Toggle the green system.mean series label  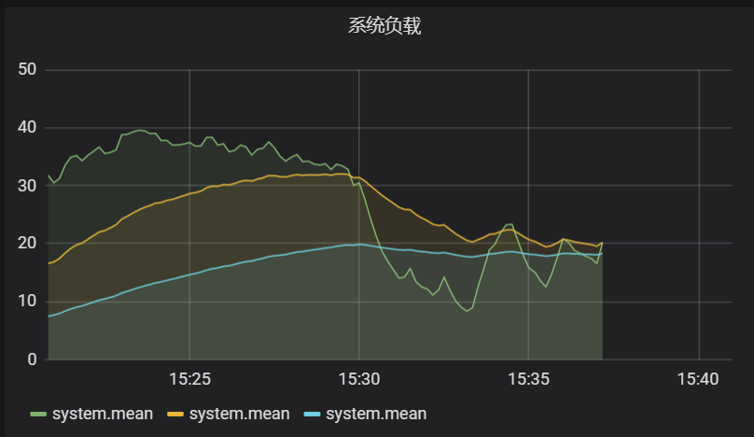click(x=103, y=414)
